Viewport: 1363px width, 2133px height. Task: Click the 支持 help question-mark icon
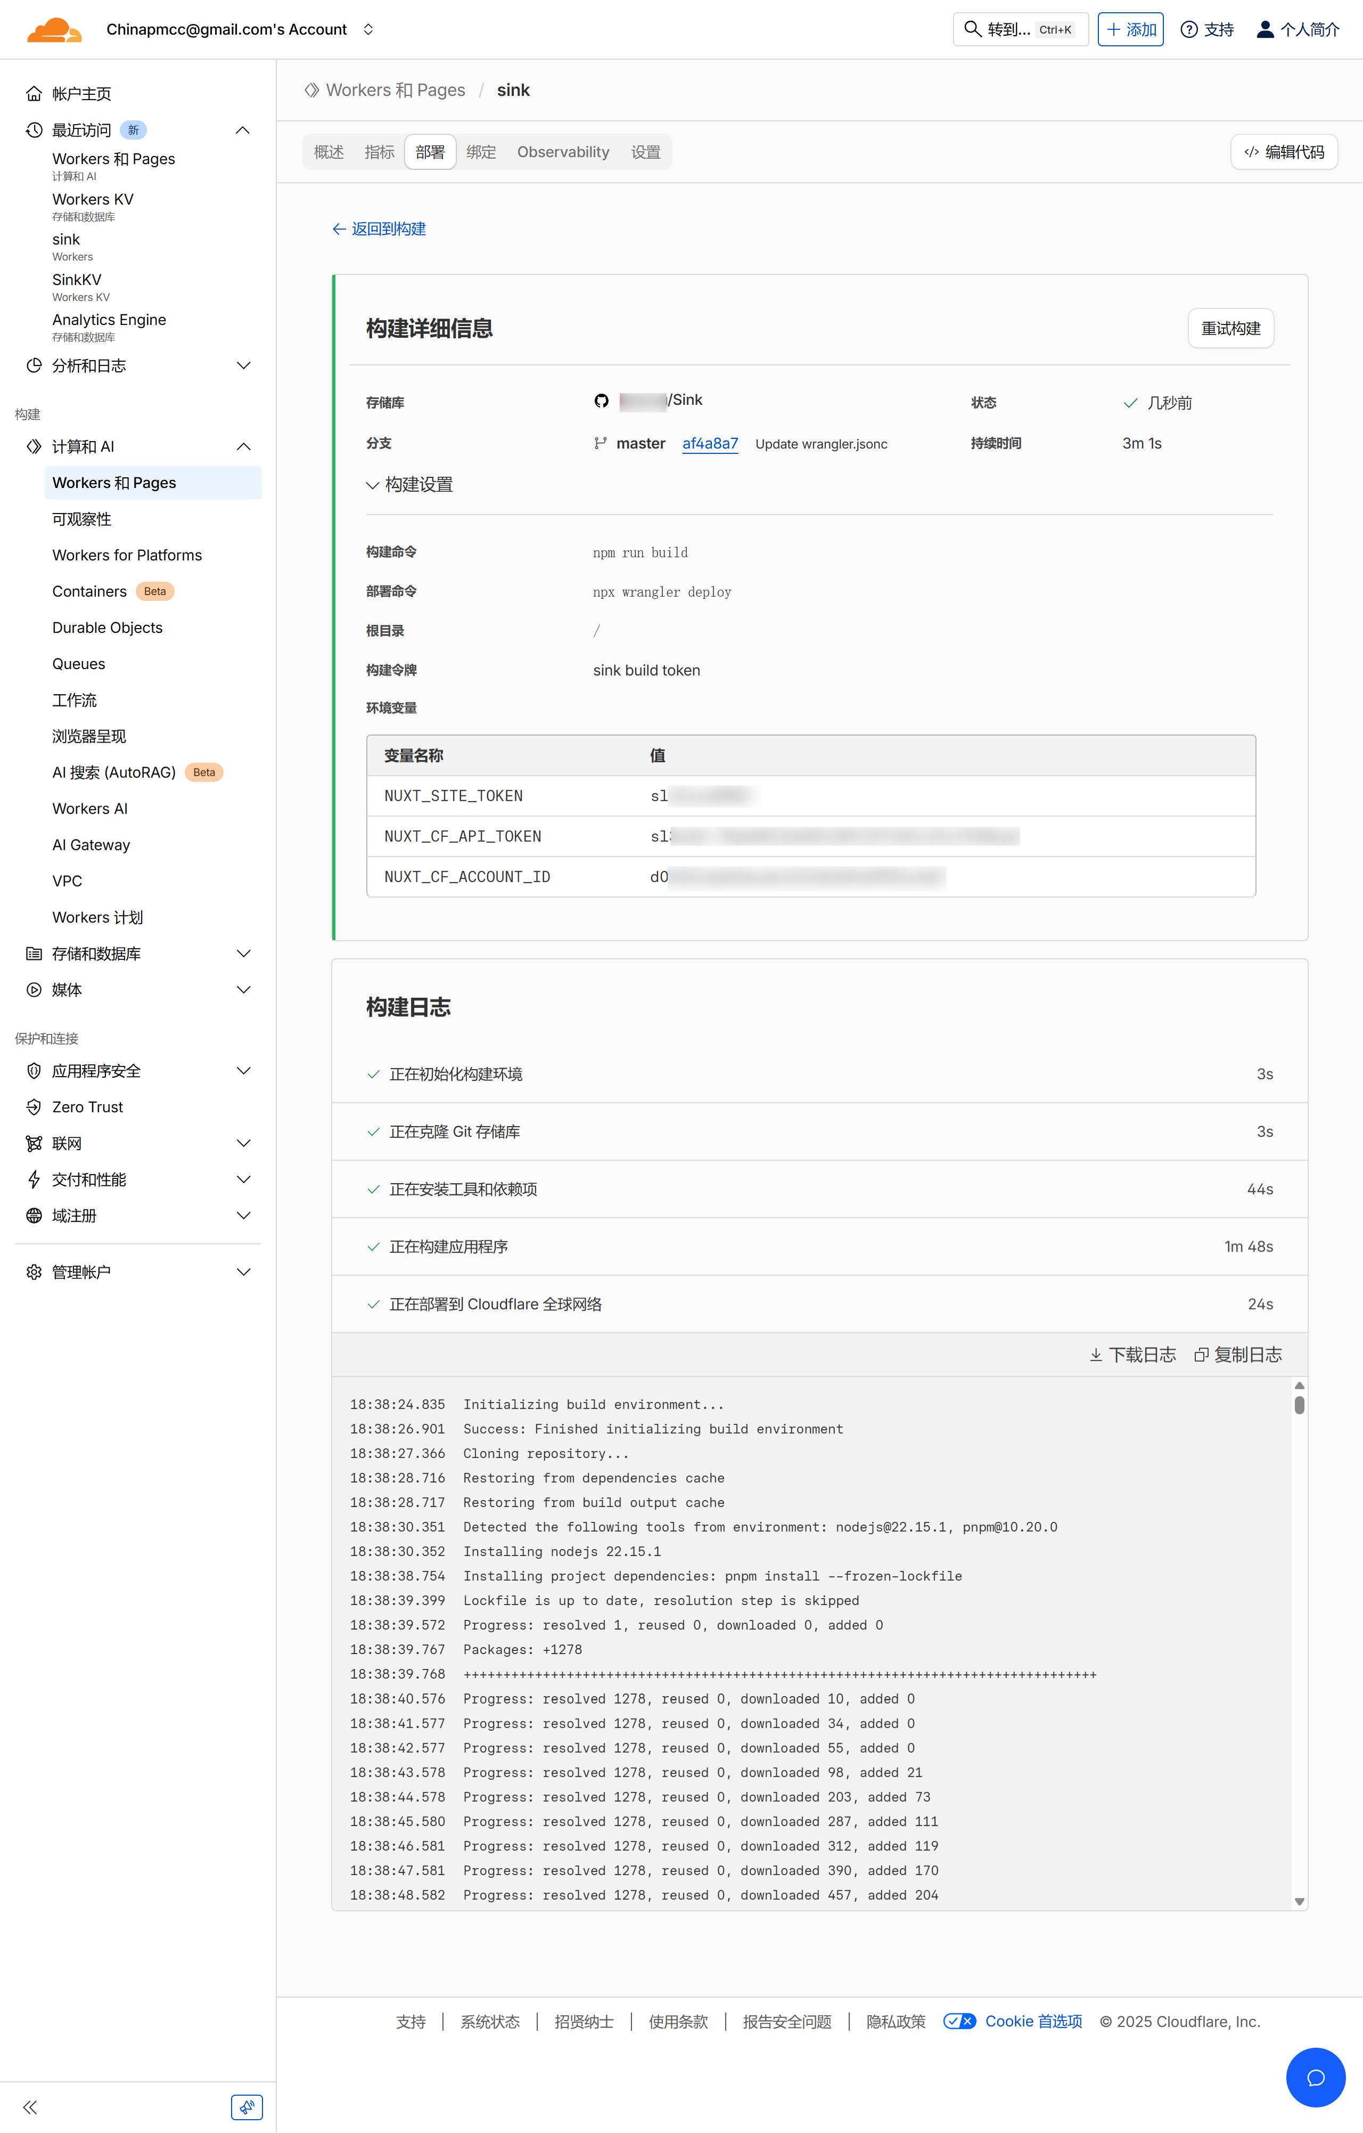tap(1189, 29)
